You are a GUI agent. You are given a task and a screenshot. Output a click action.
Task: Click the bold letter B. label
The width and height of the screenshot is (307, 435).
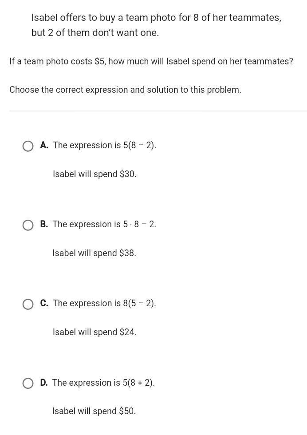pos(44,224)
